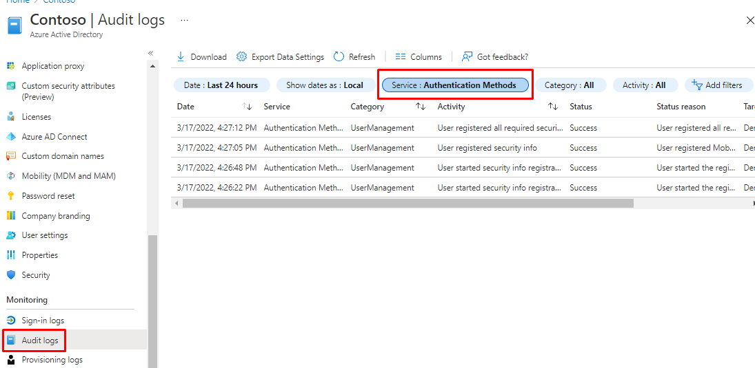
Task: Click the Download icon in toolbar
Action: tap(181, 57)
